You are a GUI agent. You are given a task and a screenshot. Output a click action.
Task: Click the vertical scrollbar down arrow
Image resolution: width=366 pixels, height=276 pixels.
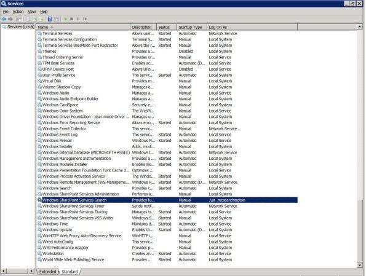click(x=360, y=265)
